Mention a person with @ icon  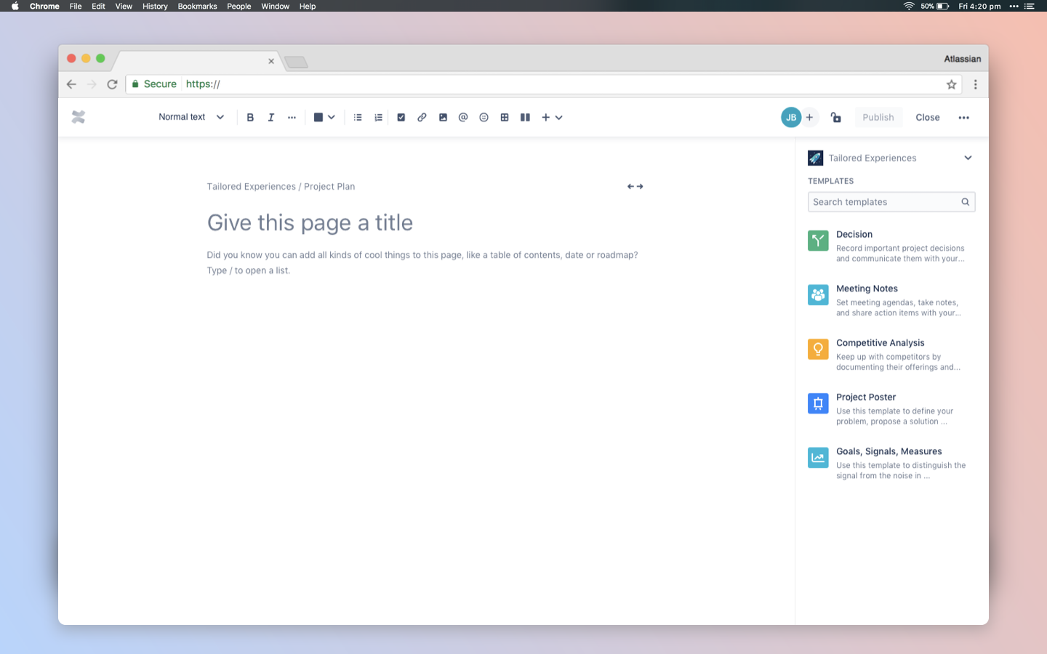pos(463,117)
